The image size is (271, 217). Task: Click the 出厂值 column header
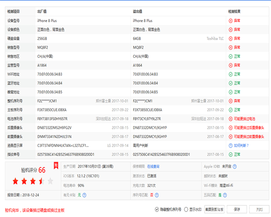click(42, 11)
